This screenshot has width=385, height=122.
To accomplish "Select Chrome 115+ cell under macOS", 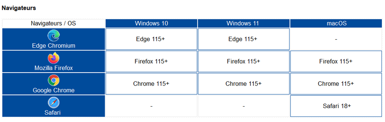I will [336, 84].
